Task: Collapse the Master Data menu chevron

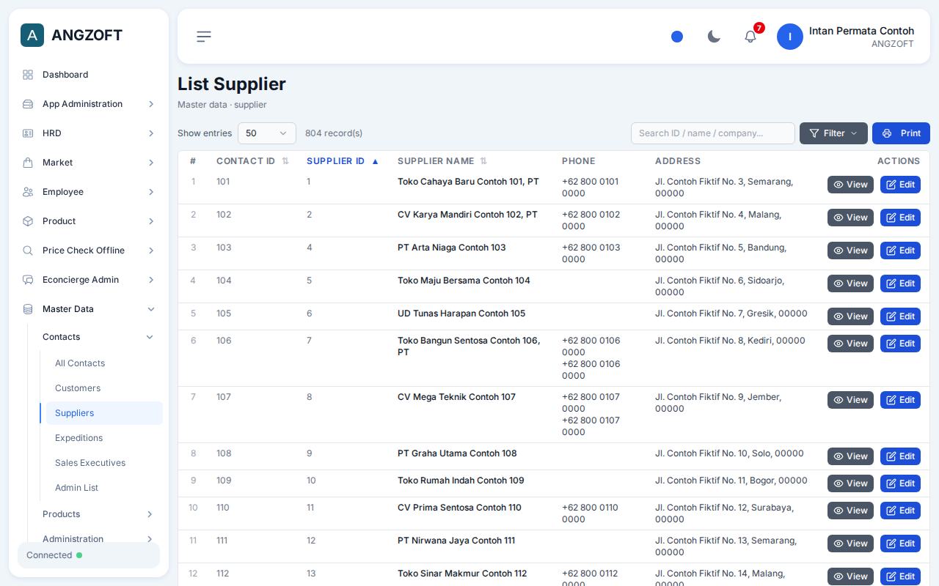Action: pos(151,309)
